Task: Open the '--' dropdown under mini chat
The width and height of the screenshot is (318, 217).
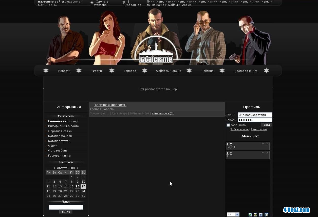Action: point(233,214)
